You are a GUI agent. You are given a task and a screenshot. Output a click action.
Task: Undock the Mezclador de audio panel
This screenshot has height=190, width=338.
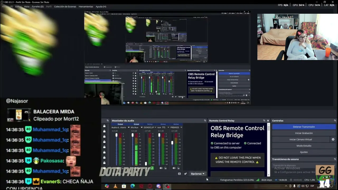click(205, 121)
